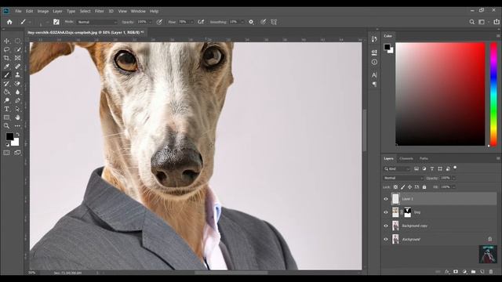This screenshot has height=282, width=502.
Task: Select the Clone Stamp tool
Action: pyautogui.click(x=17, y=75)
